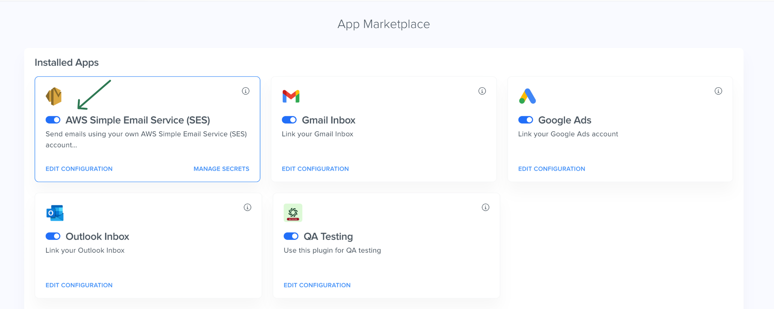Image resolution: width=774 pixels, height=309 pixels.
Task: Click 'Send emails using your own AWS' description
Action: [x=146, y=139]
